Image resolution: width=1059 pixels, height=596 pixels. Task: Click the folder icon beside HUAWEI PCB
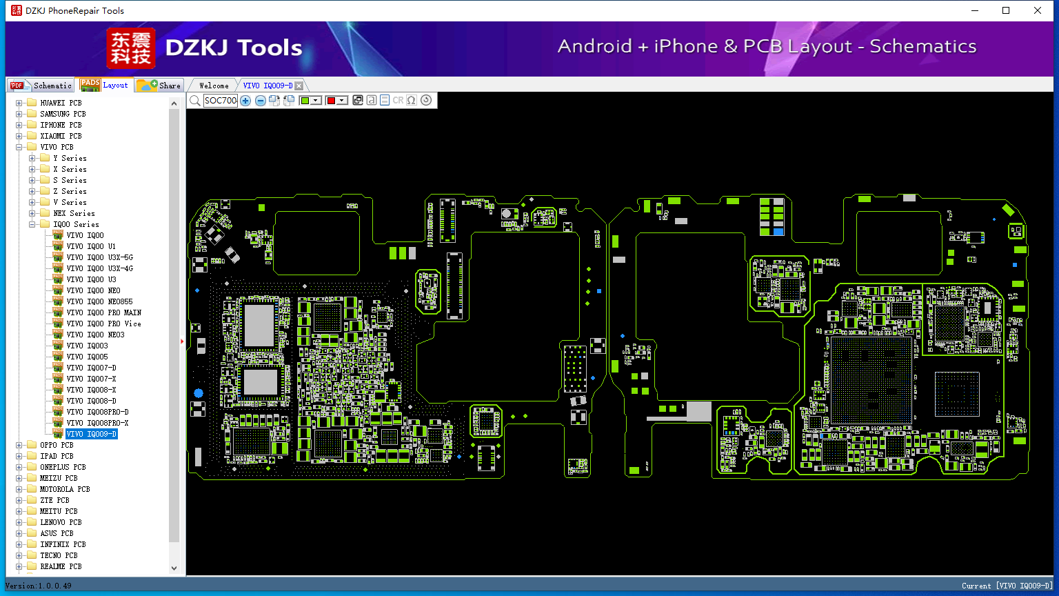[x=31, y=103]
